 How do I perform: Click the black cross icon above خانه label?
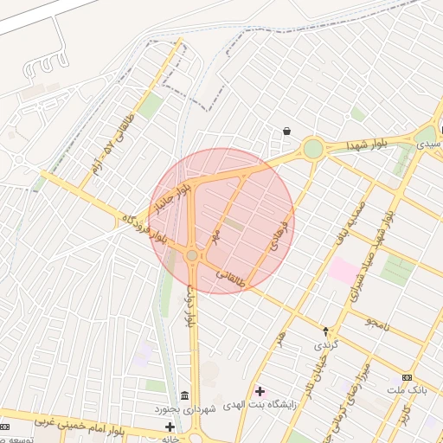[x=170, y=427]
